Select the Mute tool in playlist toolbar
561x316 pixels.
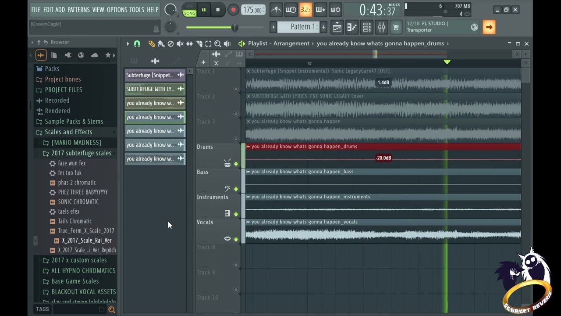point(180,43)
